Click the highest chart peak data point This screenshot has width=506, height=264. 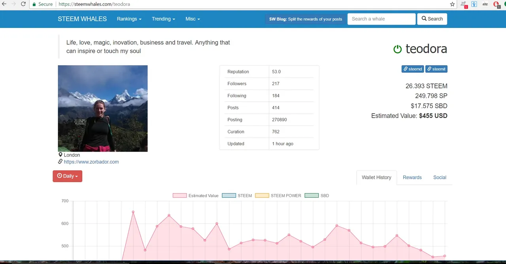coord(133,212)
